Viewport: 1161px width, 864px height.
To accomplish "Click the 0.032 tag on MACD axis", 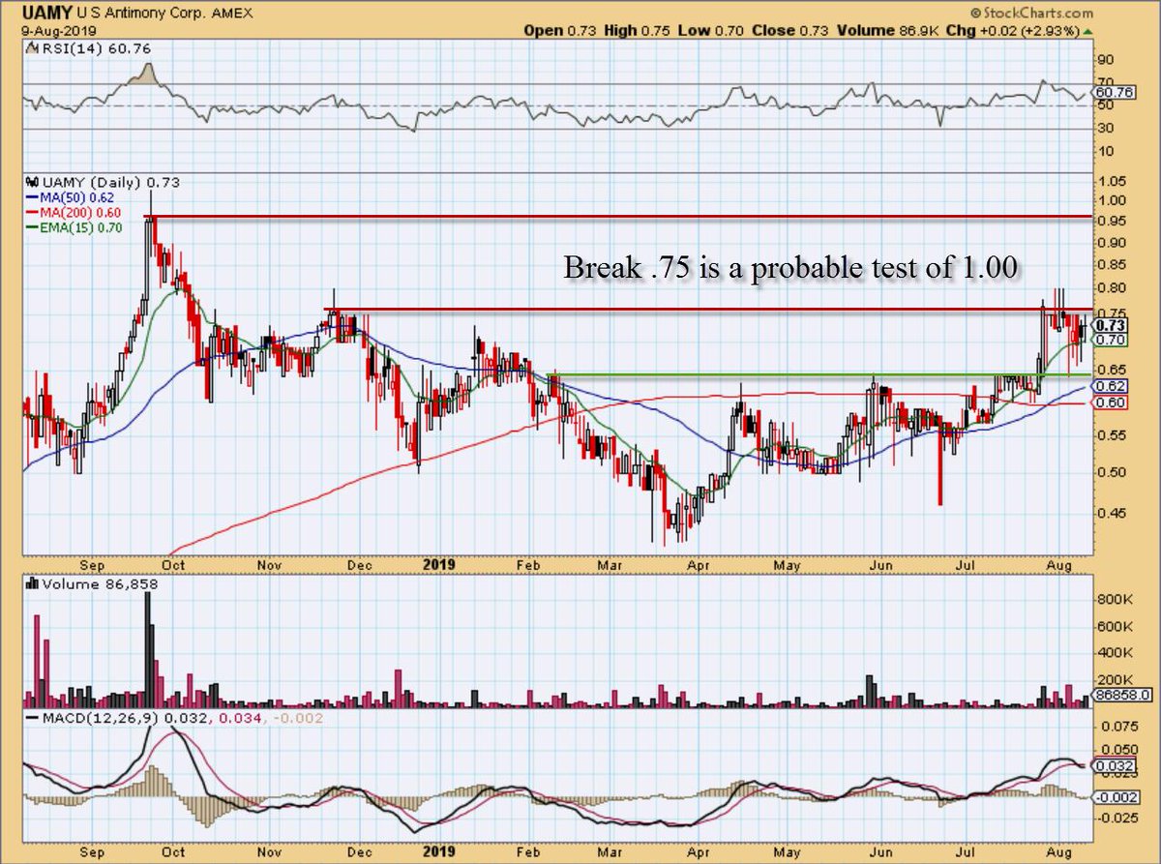I will [x=1115, y=764].
